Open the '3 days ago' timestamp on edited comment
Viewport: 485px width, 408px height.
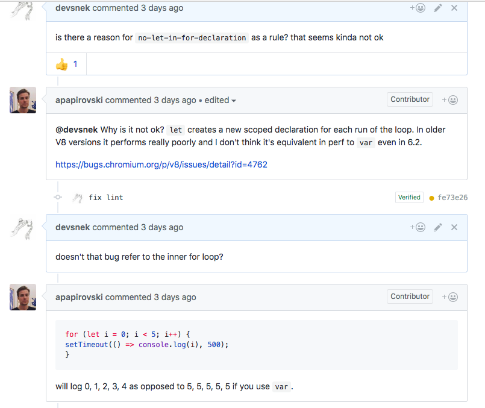175,100
